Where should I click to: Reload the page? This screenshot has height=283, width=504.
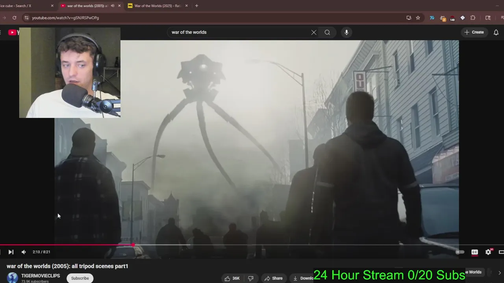coord(14,18)
